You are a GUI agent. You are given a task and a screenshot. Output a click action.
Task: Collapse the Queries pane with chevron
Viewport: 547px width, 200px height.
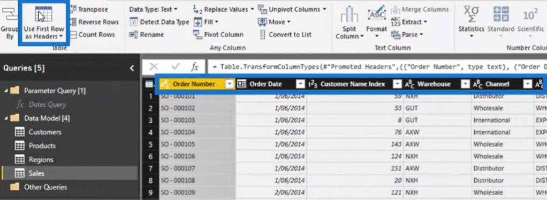click(132, 68)
